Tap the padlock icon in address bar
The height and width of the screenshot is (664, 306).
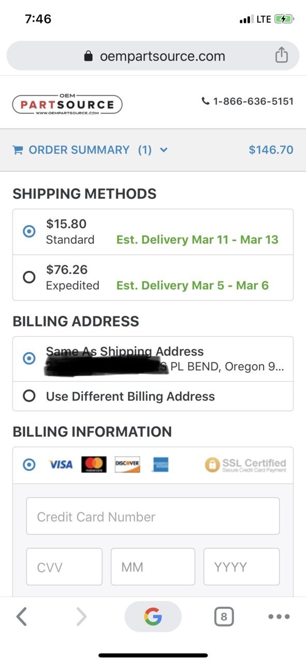89,56
